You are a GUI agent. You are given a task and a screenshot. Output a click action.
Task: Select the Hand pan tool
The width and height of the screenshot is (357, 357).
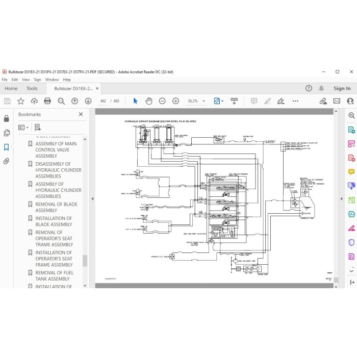[149, 101]
